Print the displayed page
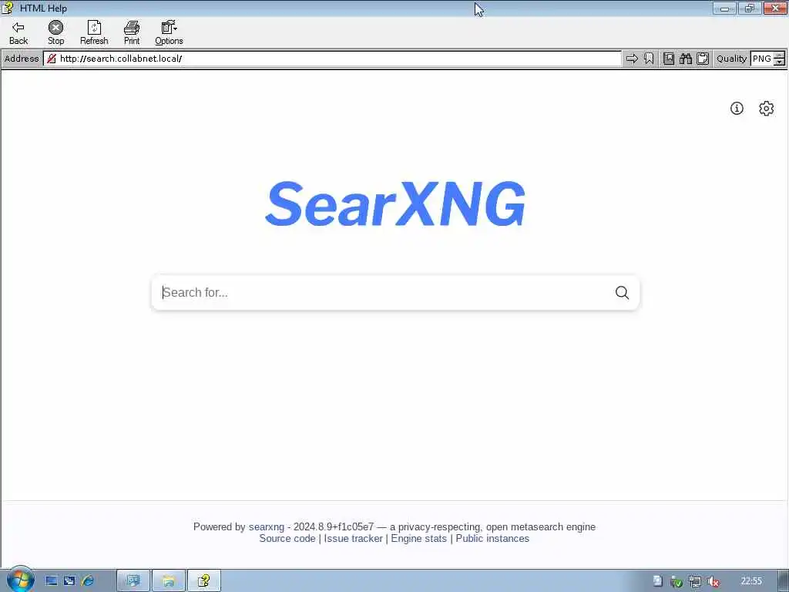The width and height of the screenshot is (789, 592). point(132,33)
